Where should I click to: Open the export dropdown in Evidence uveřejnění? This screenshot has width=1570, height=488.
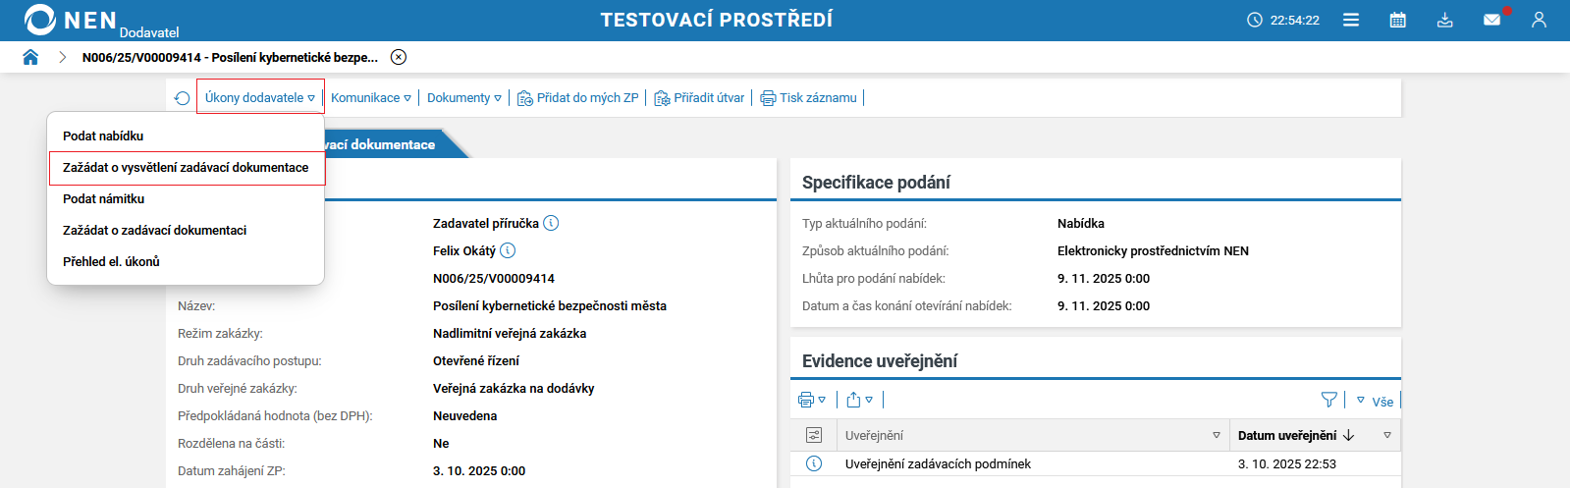pyautogui.click(x=859, y=400)
